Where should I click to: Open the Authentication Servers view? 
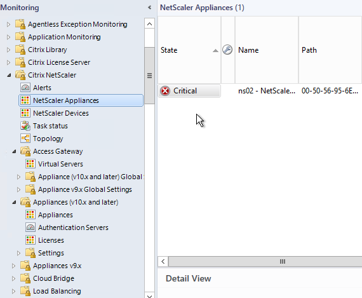point(73,227)
